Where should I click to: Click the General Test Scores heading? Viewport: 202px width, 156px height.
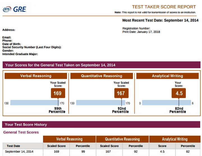click(x=21, y=132)
